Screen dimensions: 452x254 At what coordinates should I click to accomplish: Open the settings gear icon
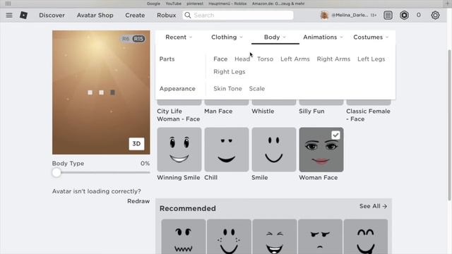point(435,15)
